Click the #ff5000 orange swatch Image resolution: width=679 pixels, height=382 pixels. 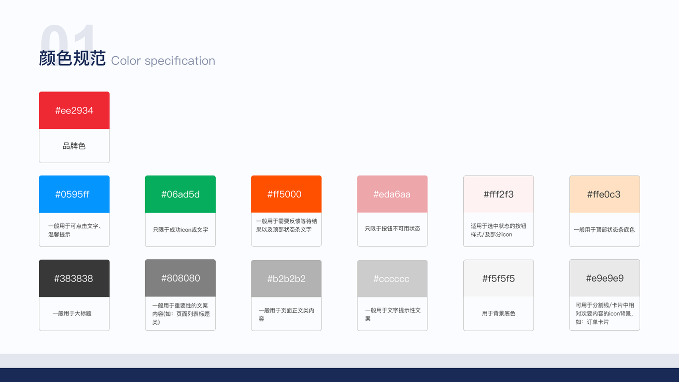[x=286, y=194]
